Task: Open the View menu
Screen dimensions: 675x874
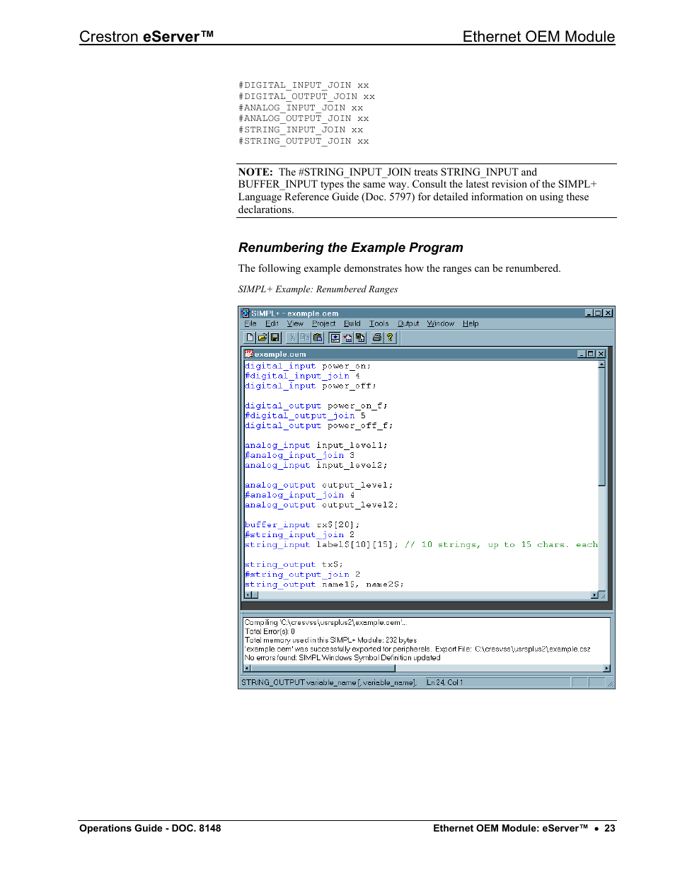Action: point(295,323)
